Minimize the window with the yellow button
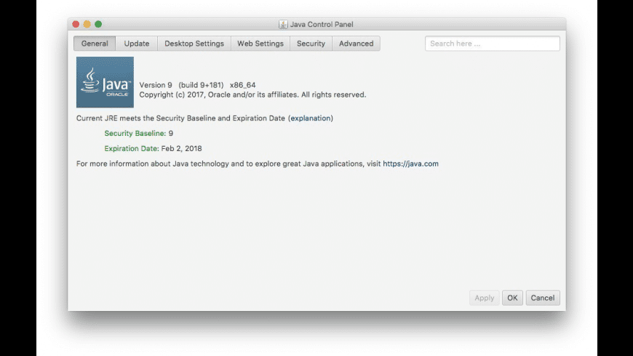This screenshot has width=633, height=356. (87, 25)
